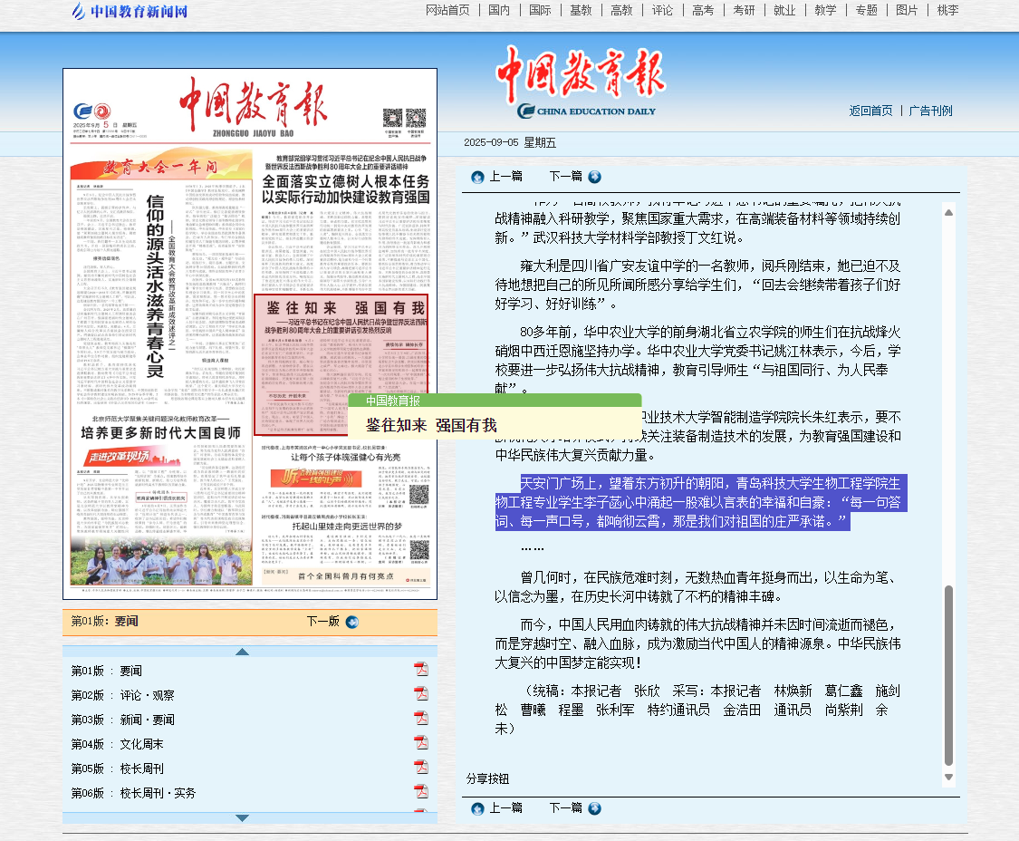This screenshot has width=1019, height=841.
Task: Open 广告刊例 link
Action: click(930, 111)
